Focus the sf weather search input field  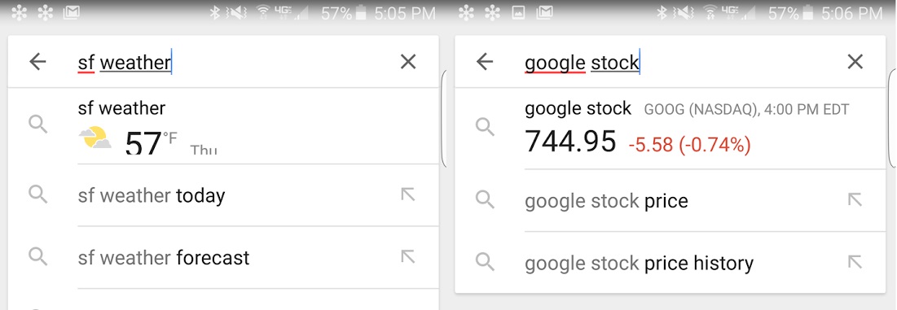point(229,62)
